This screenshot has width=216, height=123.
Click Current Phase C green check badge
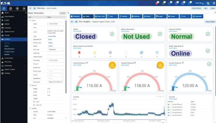tap(209, 64)
